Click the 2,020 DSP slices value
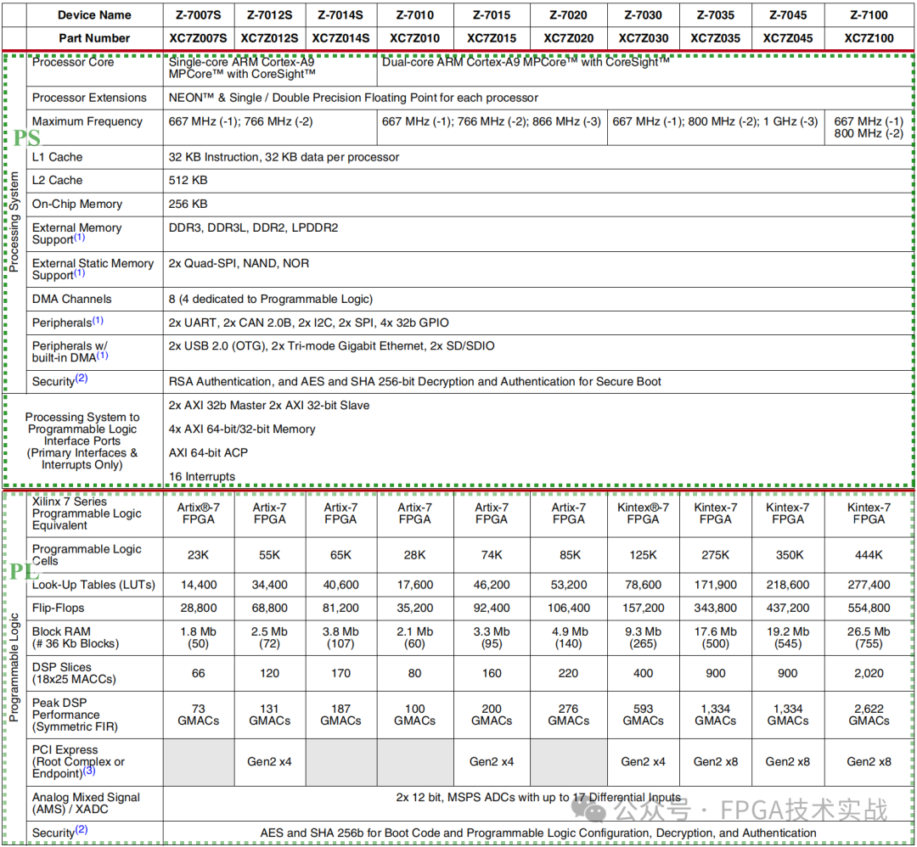Screen dimensions: 917x847 [869, 674]
